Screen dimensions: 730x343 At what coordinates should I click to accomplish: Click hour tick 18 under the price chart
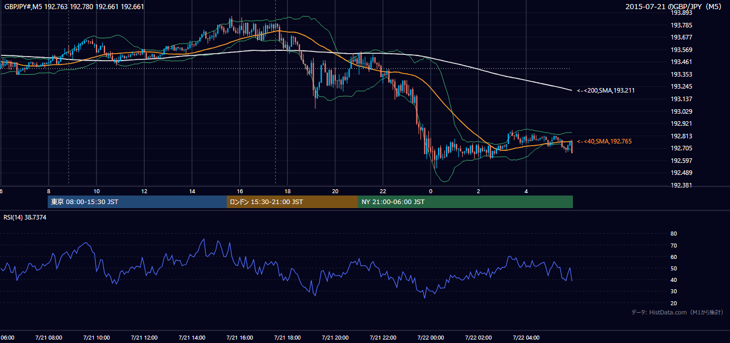click(x=287, y=191)
